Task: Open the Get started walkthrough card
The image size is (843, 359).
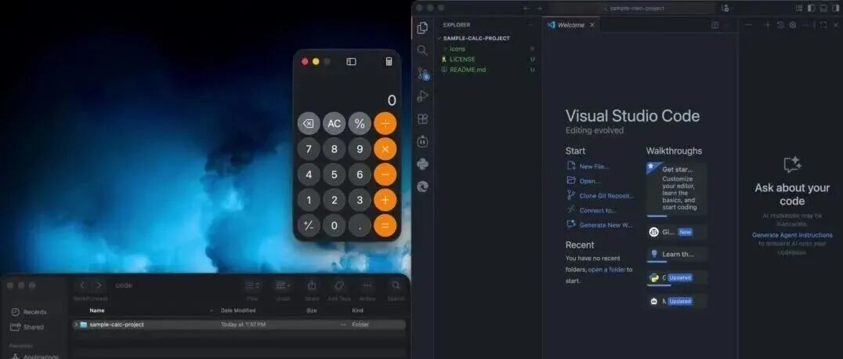Action: tap(676, 190)
